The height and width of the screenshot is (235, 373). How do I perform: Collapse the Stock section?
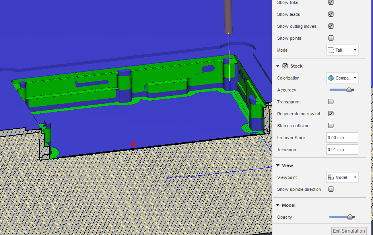coord(278,66)
